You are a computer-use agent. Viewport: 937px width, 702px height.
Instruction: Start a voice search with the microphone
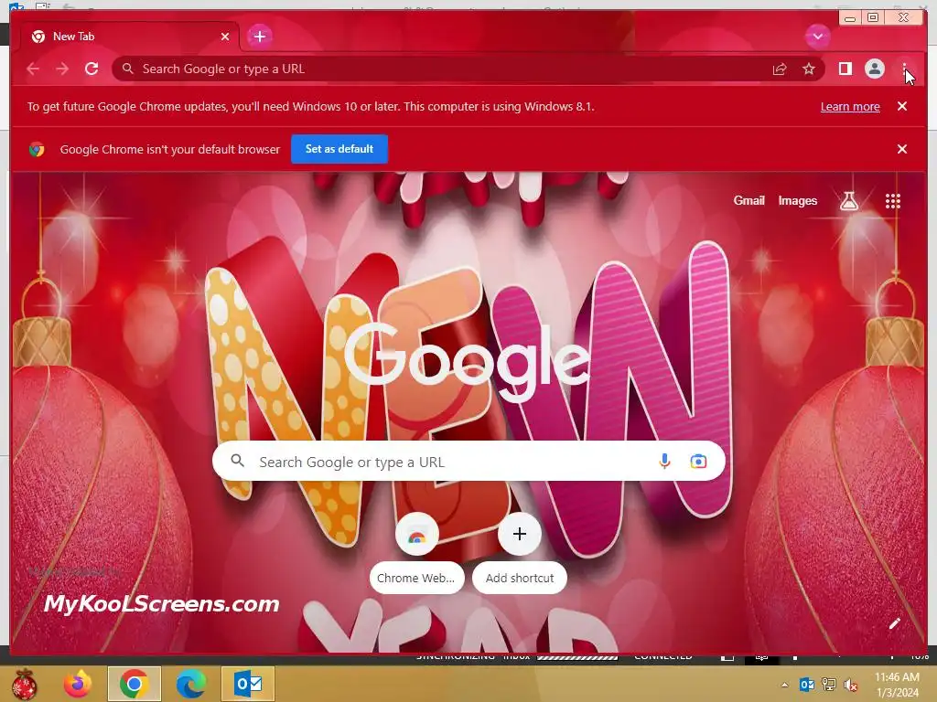[x=664, y=462]
